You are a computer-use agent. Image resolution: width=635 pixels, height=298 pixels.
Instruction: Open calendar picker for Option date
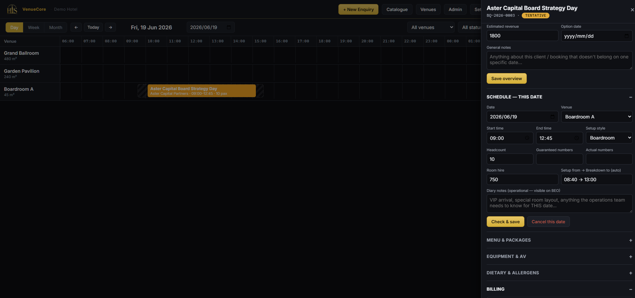[627, 36]
